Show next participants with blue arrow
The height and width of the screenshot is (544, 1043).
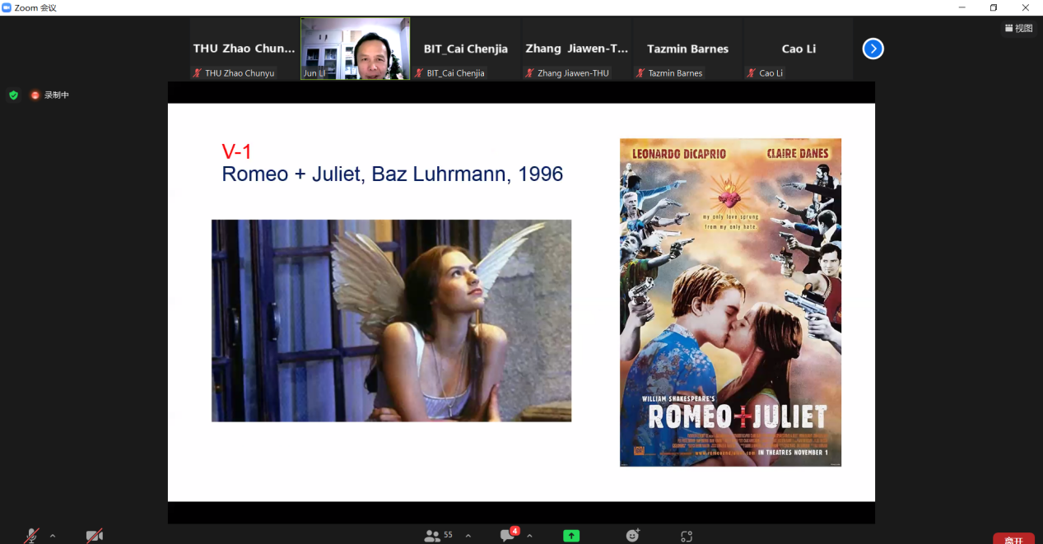873,49
